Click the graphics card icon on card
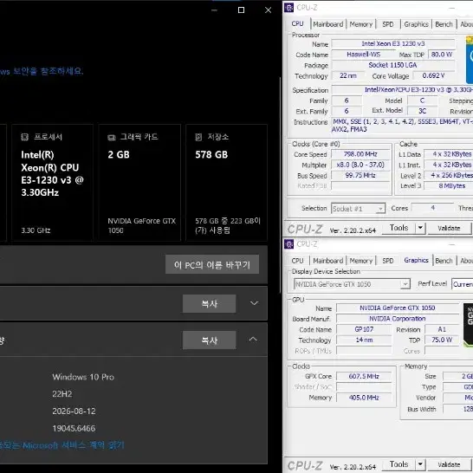 (112, 138)
